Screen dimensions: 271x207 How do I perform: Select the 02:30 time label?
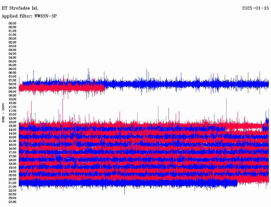12,42
